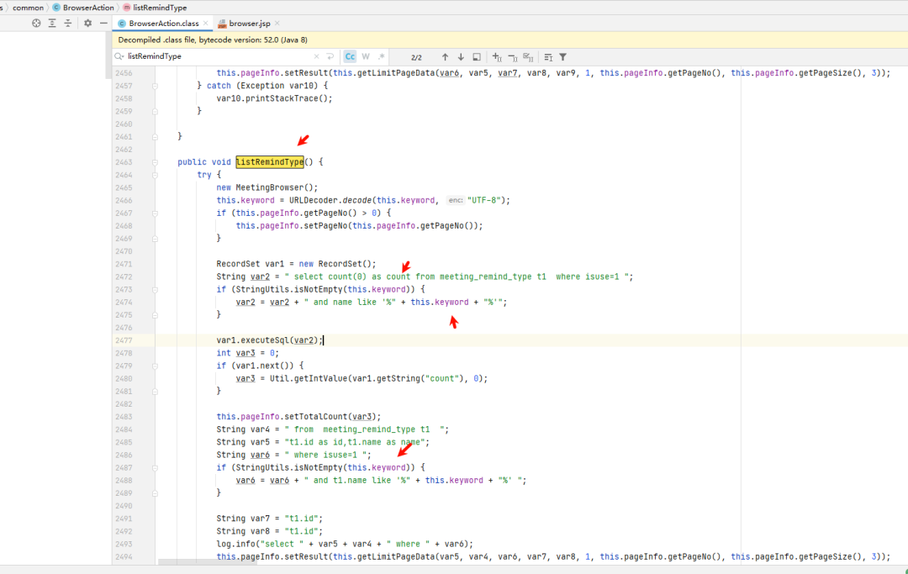This screenshot has width=908, height=574.
Task: Open results in Find window icon
Action: [477, 56]
